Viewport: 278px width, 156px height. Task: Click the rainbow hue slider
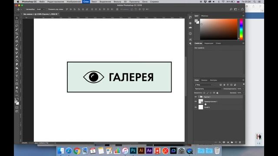pyautogui.click(x=242, y=29)
